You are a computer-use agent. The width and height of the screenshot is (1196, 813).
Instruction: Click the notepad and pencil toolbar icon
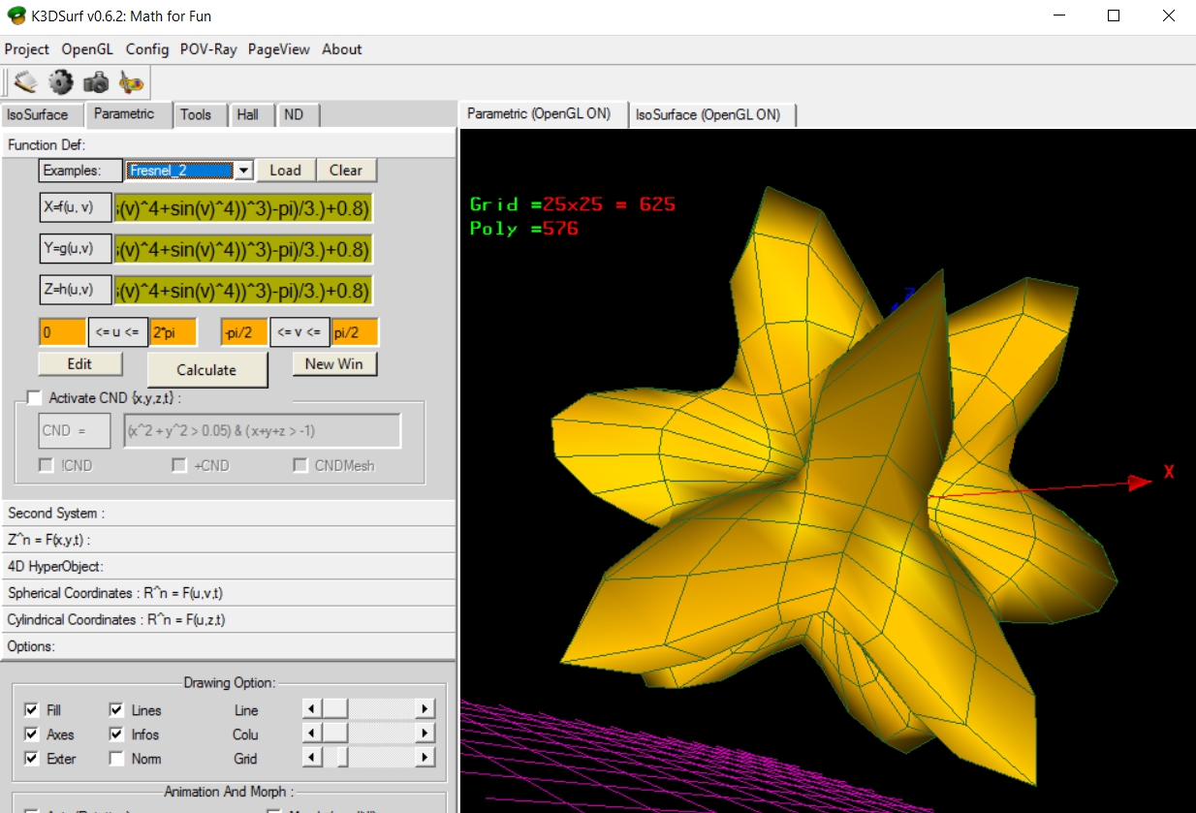(26, 82)
